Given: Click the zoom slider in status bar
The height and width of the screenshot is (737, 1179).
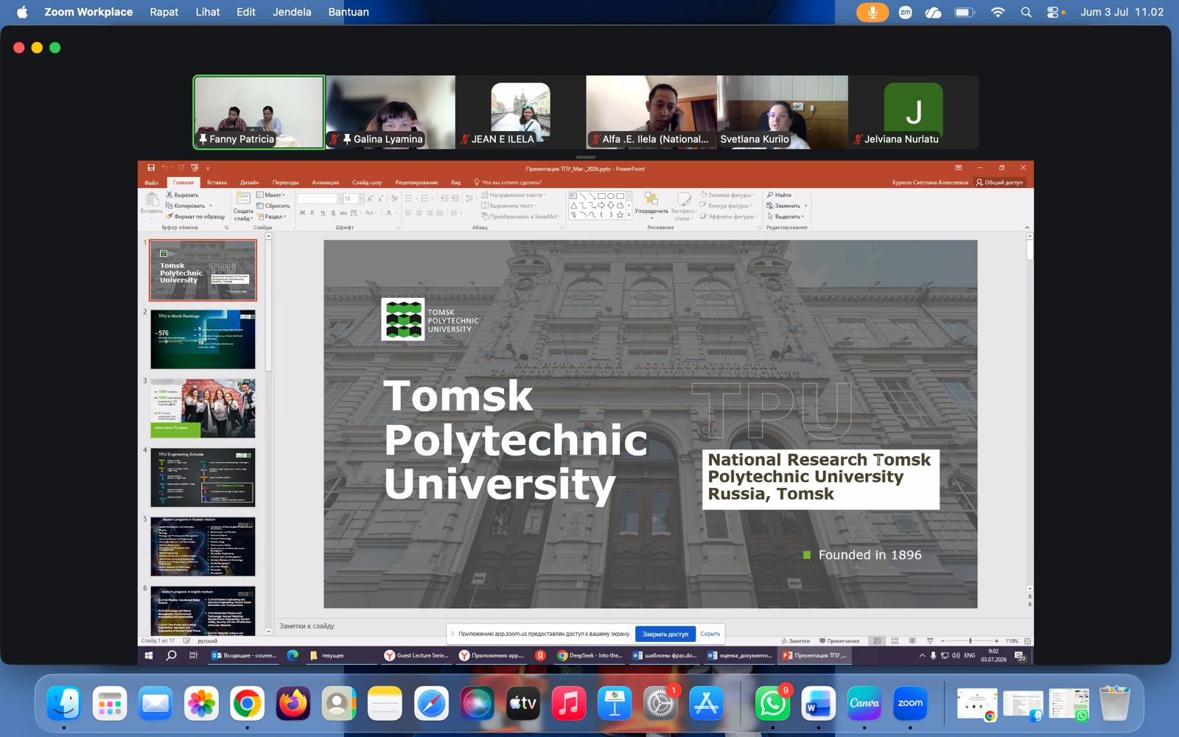Looking at the screenshot, I should click(x=970, y=641).
